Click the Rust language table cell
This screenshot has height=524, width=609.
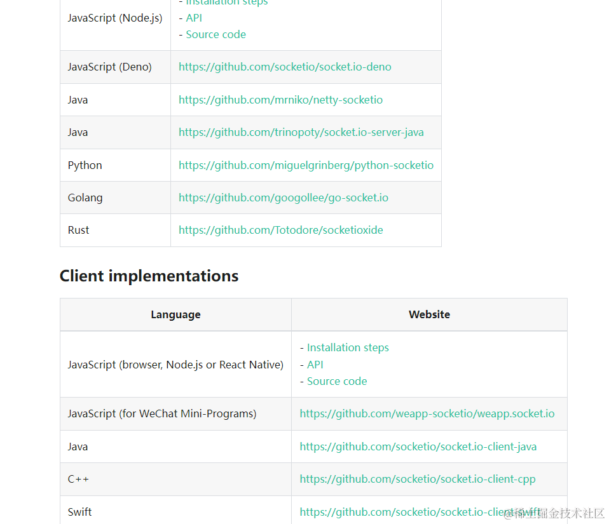pos(115,230)
